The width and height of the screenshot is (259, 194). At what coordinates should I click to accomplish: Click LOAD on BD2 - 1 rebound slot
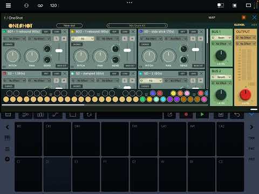pyautogui.click(x=125, y=32)
